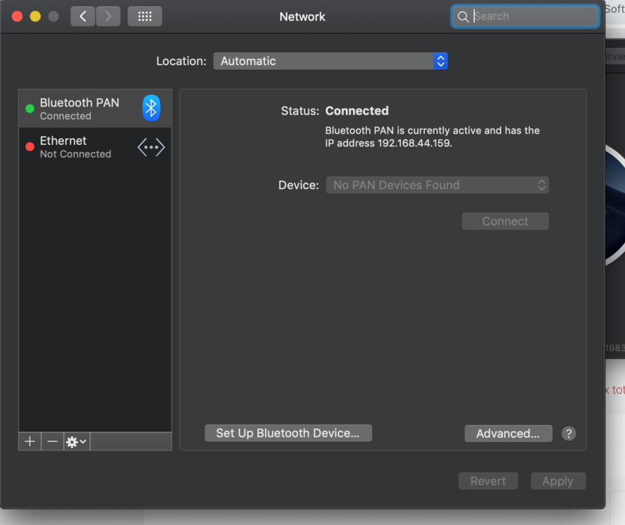Viewport: 625px width, 525px height.
Task: Close the Network preferences window
Action: (x=18, y=16)
